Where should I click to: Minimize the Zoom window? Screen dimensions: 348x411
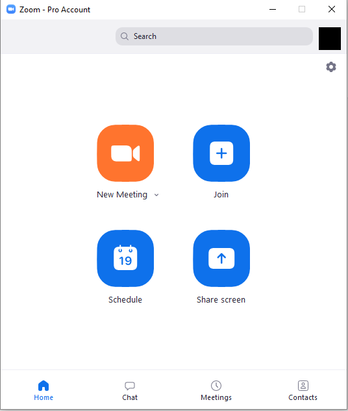[x=273, y=10]
